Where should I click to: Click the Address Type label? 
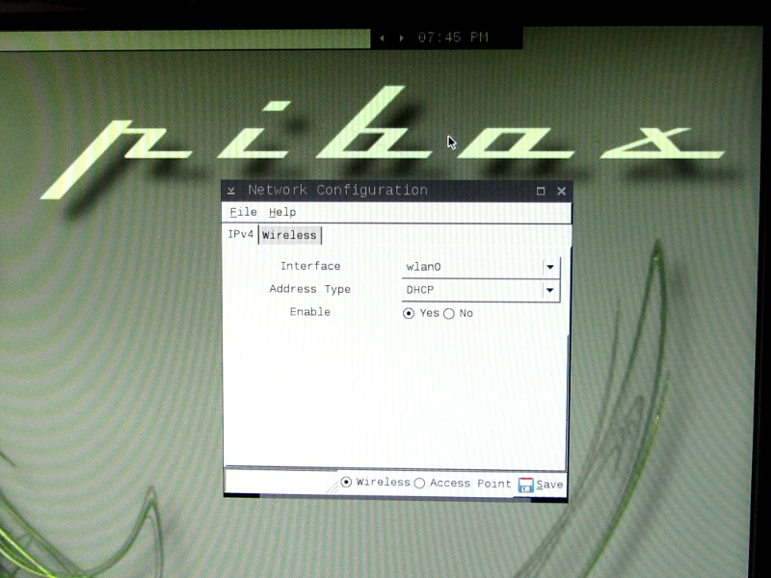pos(309,289)
